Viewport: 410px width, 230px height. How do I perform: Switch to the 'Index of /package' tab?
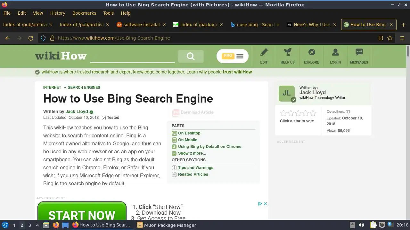(x=198, y=25)
